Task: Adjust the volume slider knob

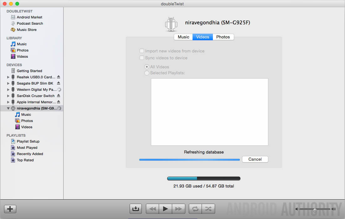Action: (x=315, y=210)
